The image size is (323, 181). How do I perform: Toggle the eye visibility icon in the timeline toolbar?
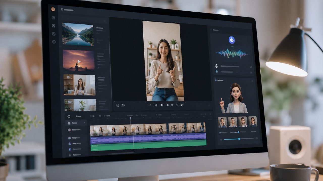coord(100,116)
